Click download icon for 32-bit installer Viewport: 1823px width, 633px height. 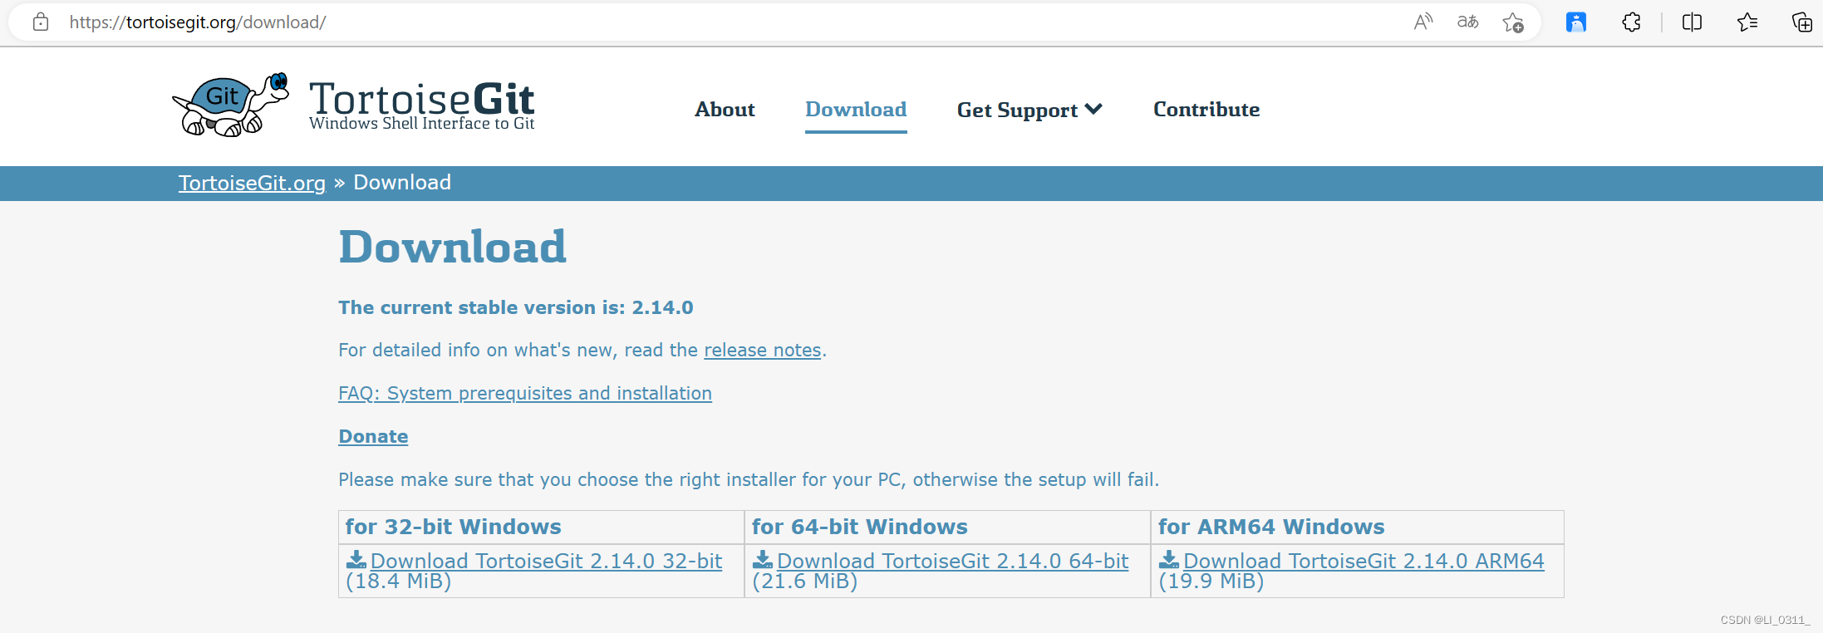pos(356,560)
